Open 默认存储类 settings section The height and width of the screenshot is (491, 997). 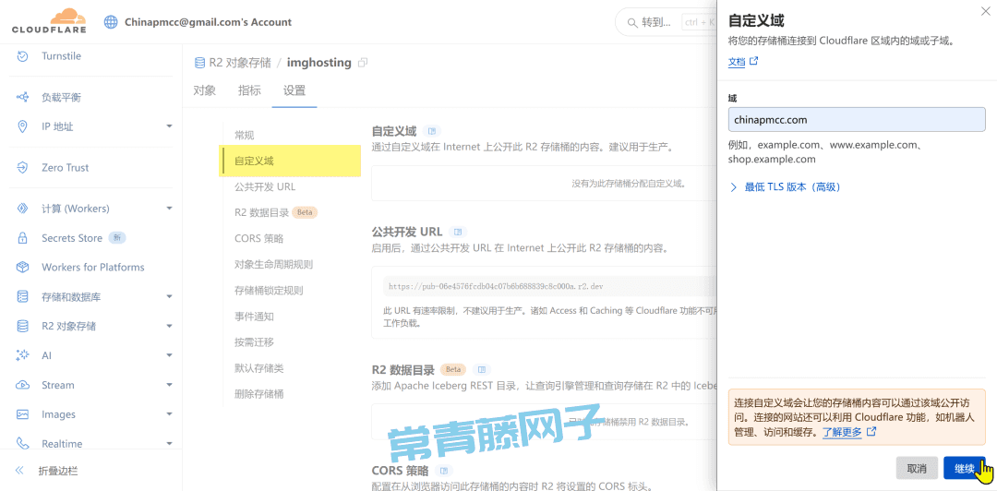pyautogui.click(x=258, y=368)
